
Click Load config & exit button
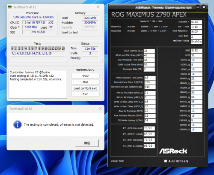pos(85,88)
